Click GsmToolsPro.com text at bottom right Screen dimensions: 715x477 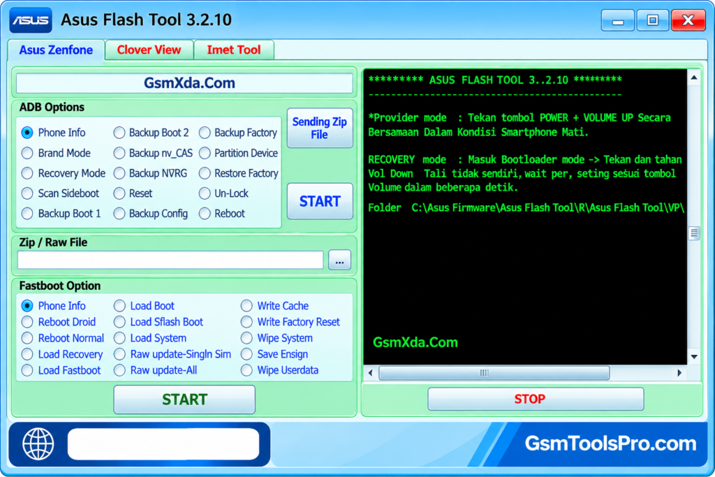pyautogui.click(x=610, y=443)
